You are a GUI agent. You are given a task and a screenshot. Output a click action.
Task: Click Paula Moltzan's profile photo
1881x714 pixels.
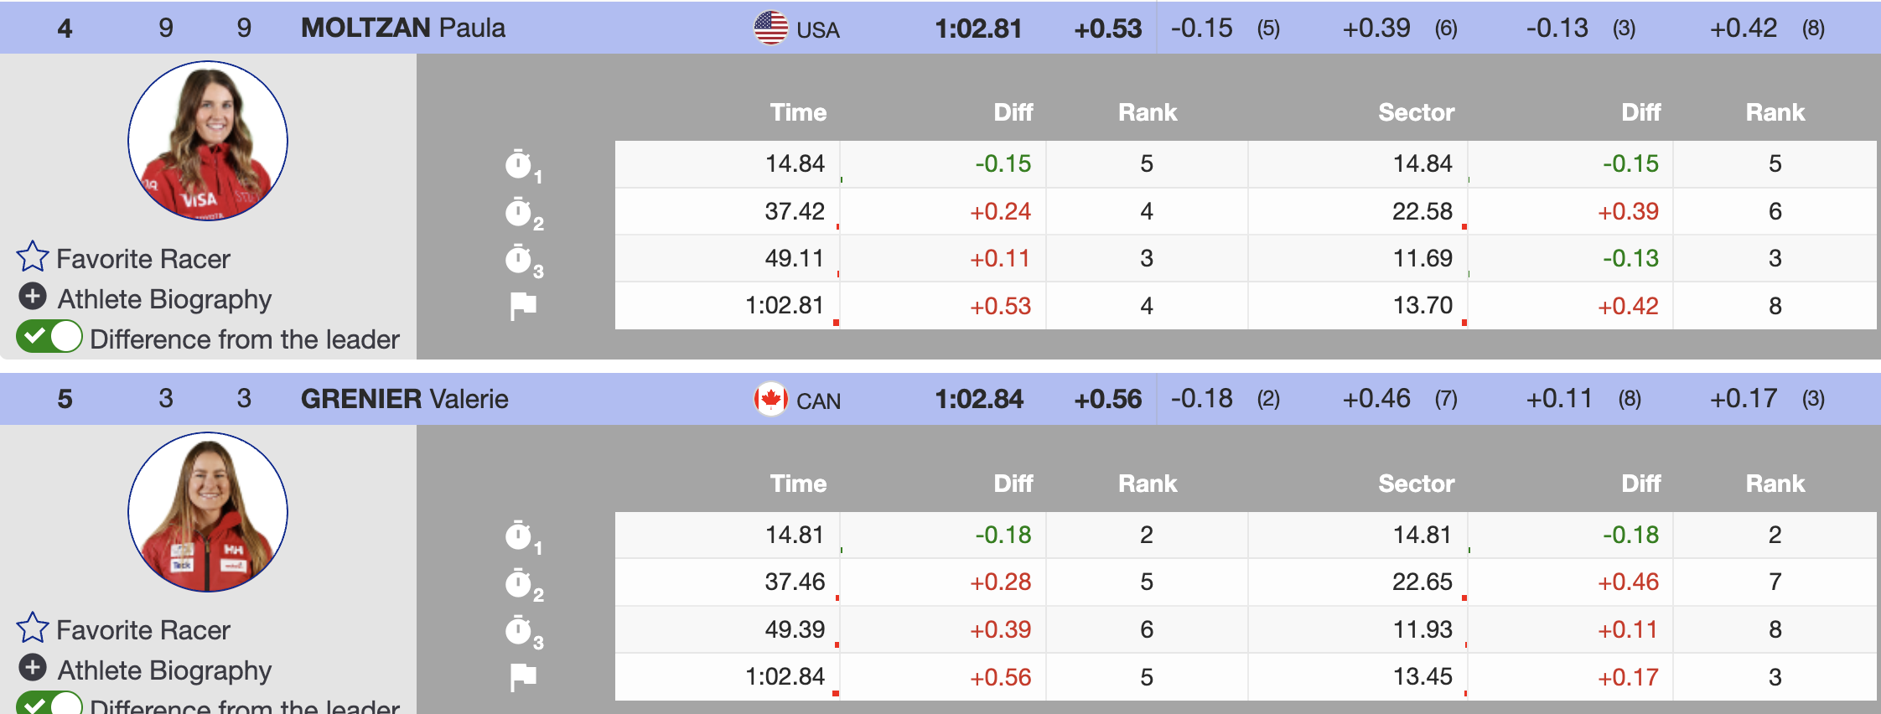click(208, 141)
